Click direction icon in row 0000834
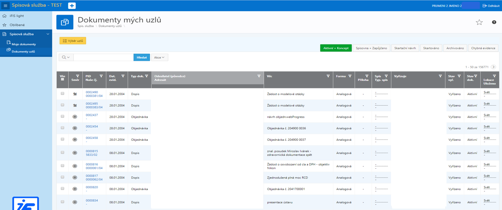Image resolution: width=502 pixels, height=210 pixels. 75,202
